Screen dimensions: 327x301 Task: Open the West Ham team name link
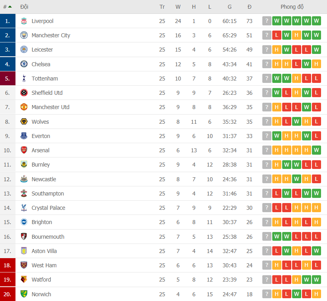[x=44, y=265]
